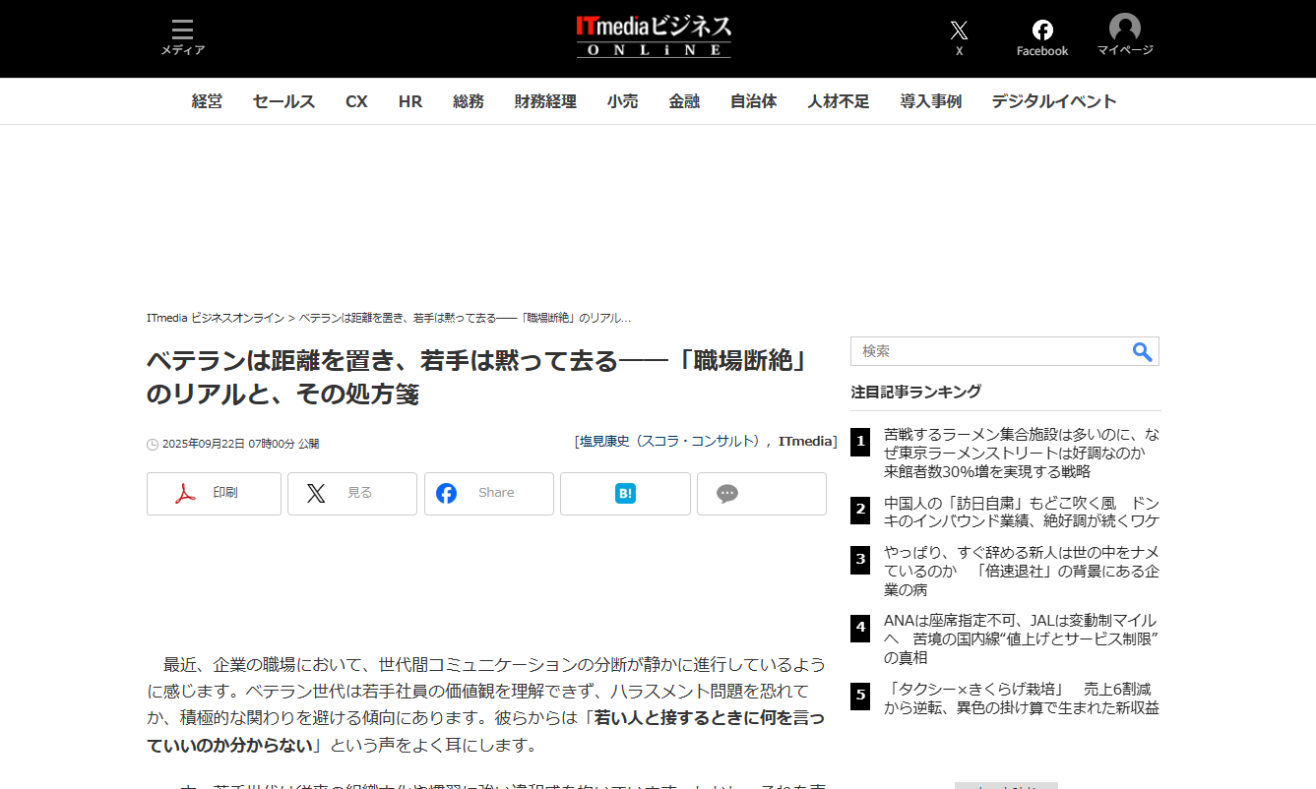Open ranking article 4 about ANA and JAL
The image size is (1316, 789).
pos(1021,638)
